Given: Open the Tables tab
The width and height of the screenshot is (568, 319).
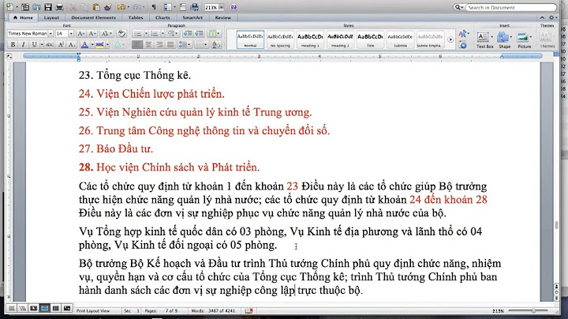Looking at the screenshot, I should coord(136,17).
